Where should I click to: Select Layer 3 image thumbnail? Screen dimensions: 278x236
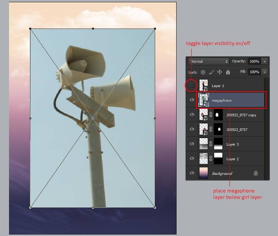204,144
